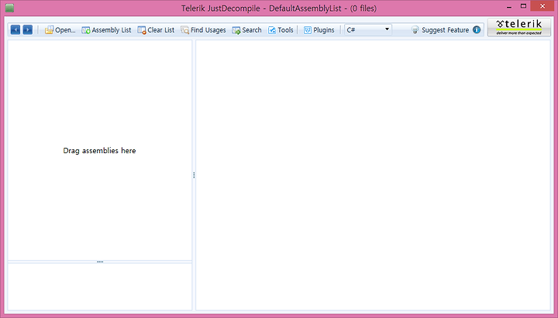Click the Plugins label

[324, 30]
